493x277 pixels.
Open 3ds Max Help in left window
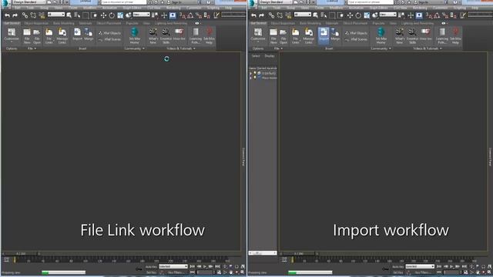209,35
